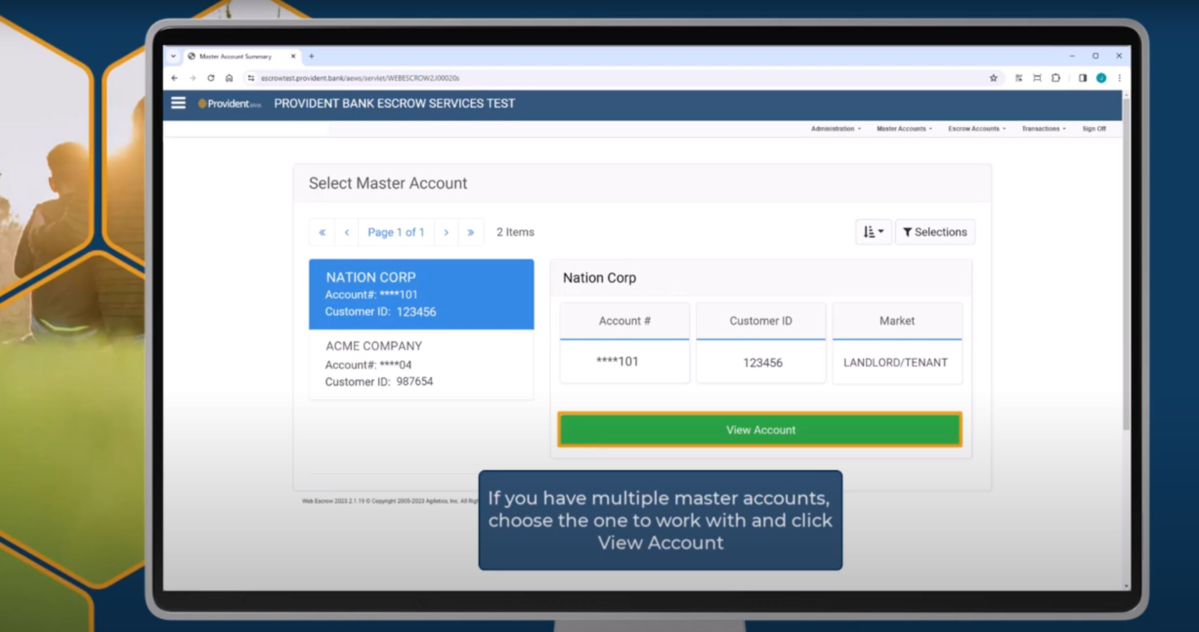Open the Transactions menu
This screenshot has width=1199, height=632.
(1044, 129)
